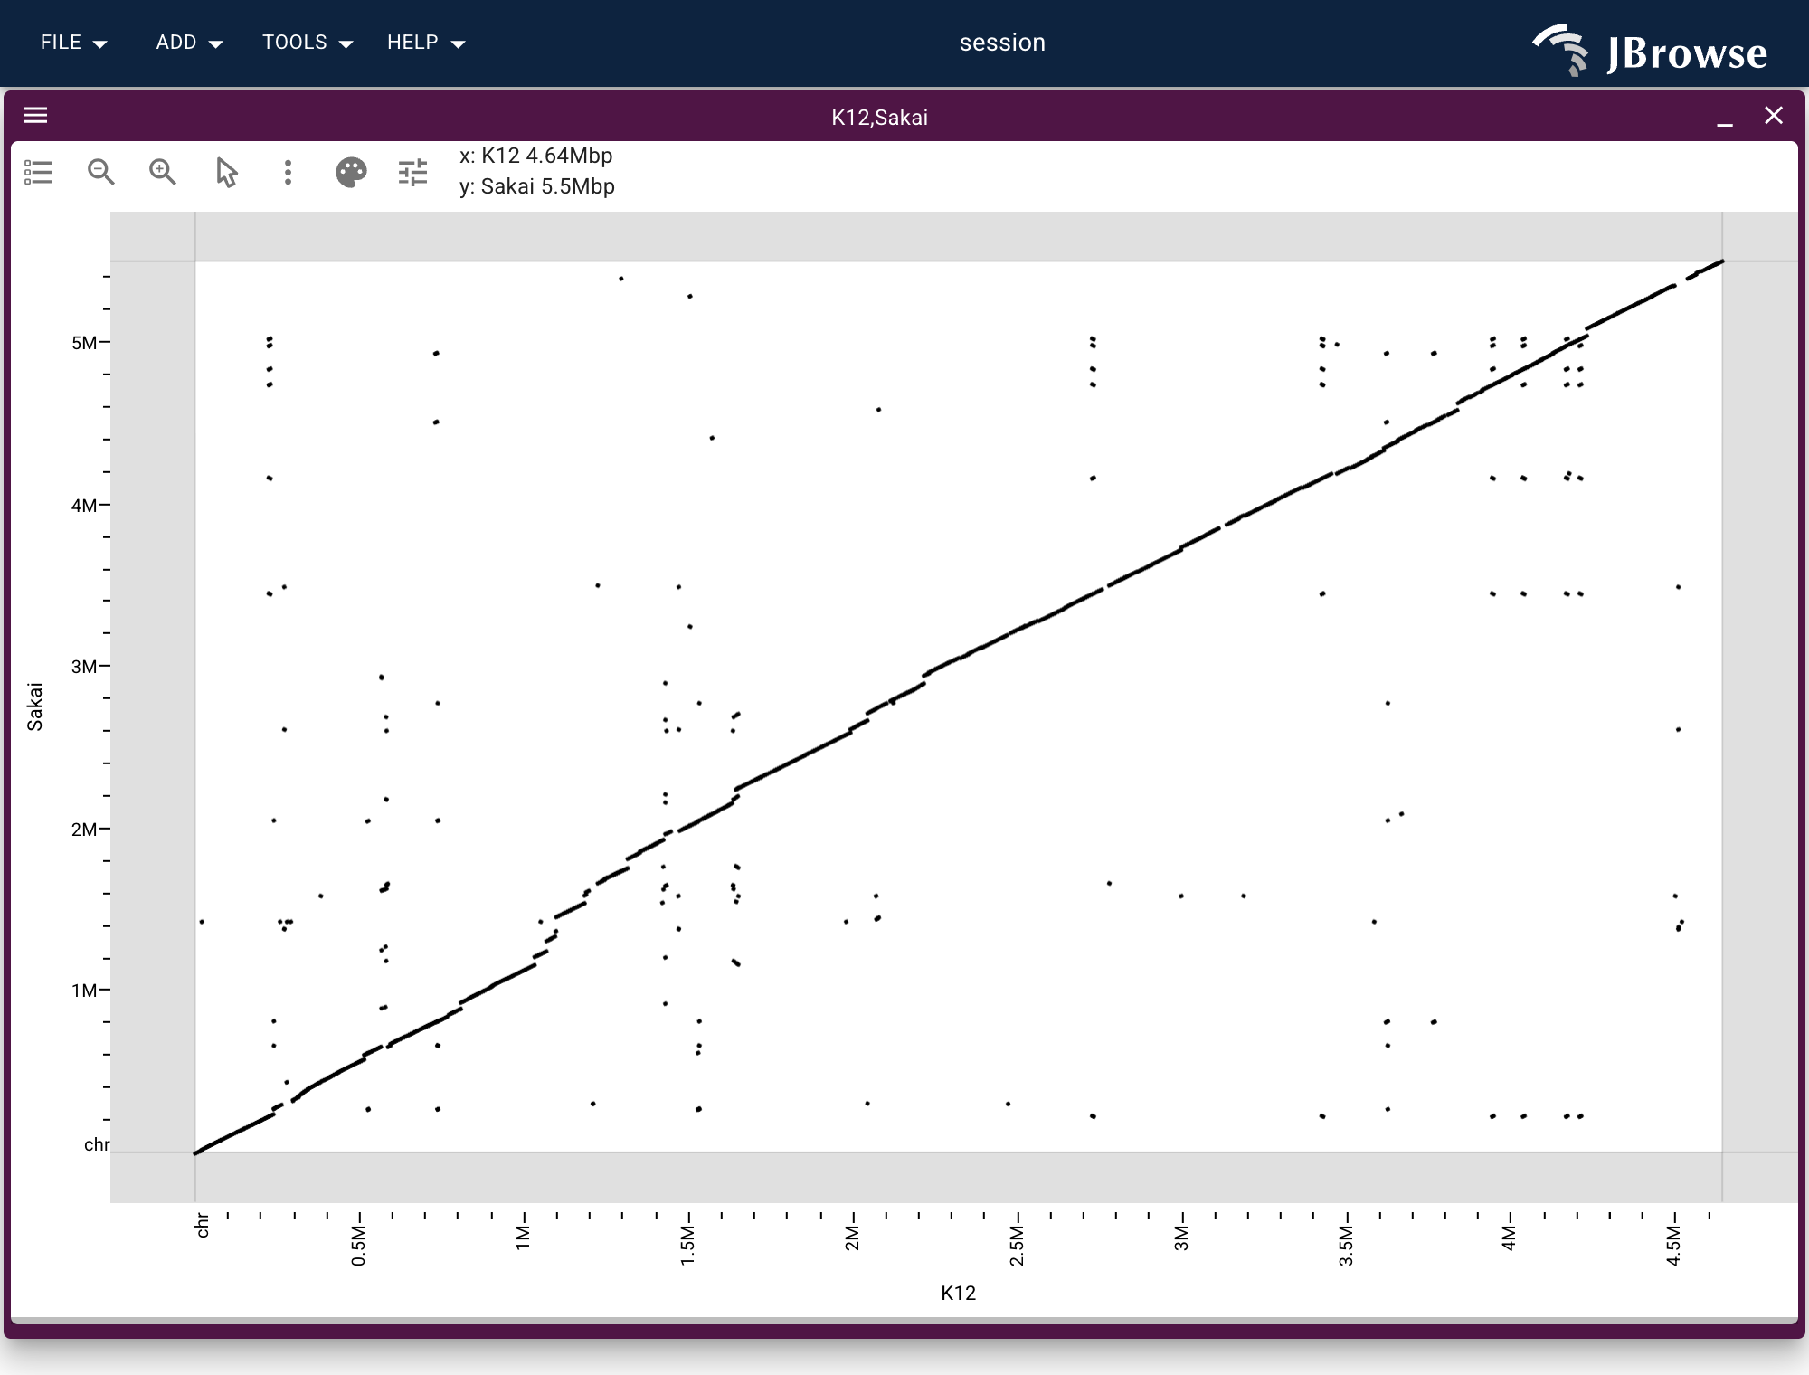
Task: Click the 1M tick on K12 axis
Action: click(523, 1238)
